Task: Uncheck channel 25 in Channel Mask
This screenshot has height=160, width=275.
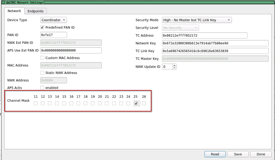Action: [136, 104]
